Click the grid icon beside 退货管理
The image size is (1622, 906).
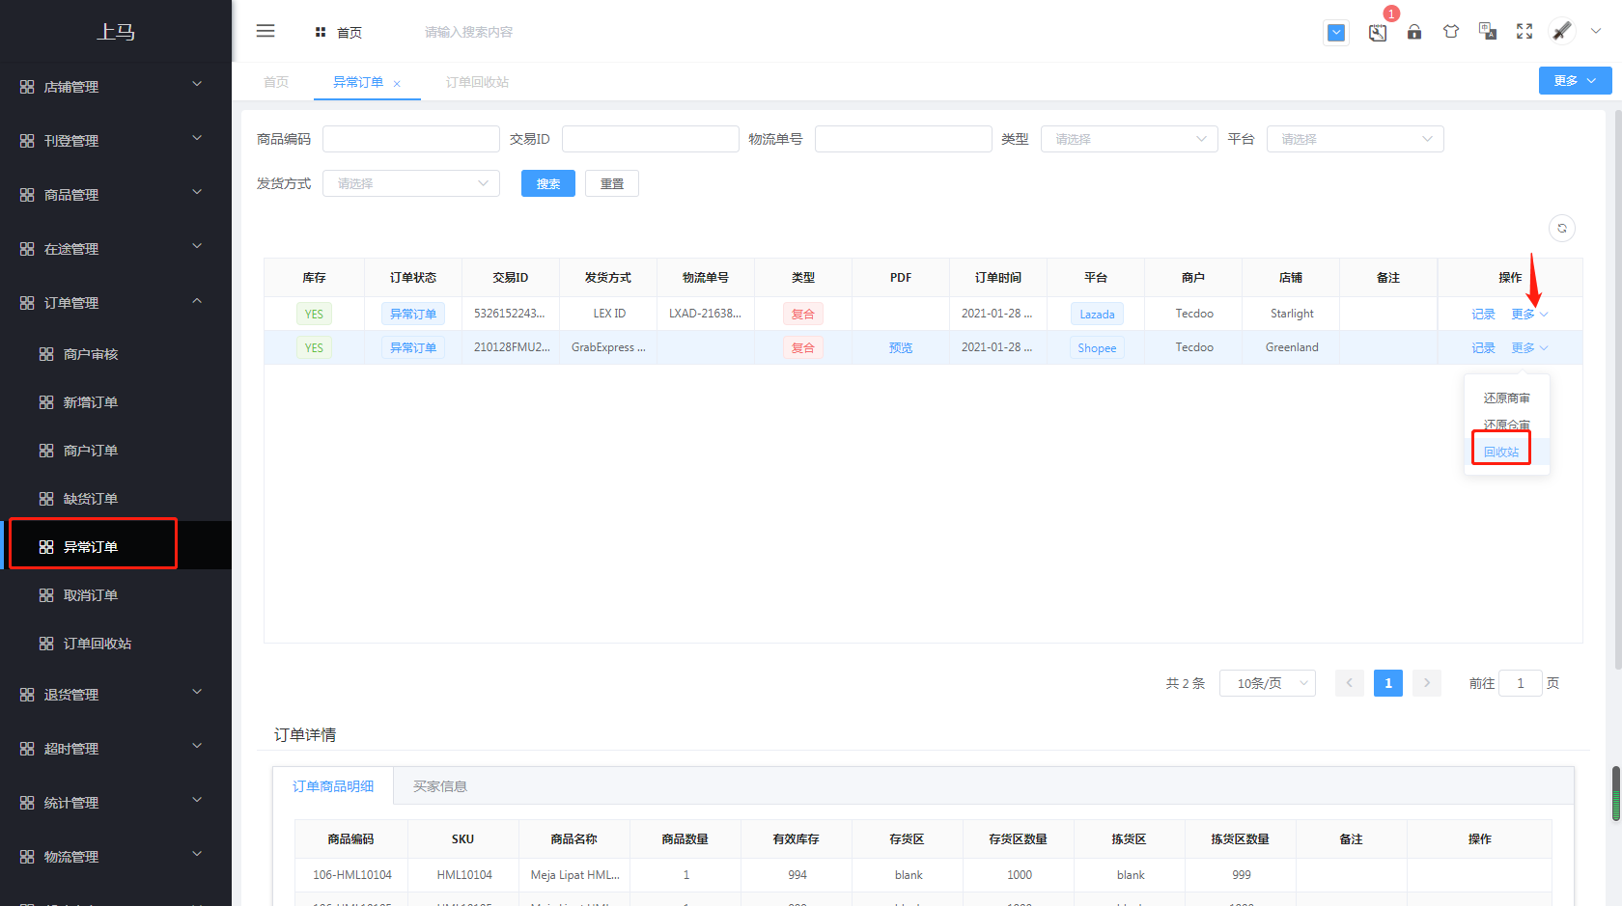27,695
